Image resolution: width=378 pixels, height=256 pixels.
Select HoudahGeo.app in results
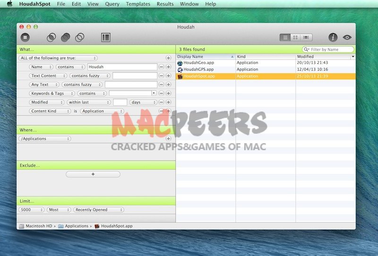(x=266, y=63)
